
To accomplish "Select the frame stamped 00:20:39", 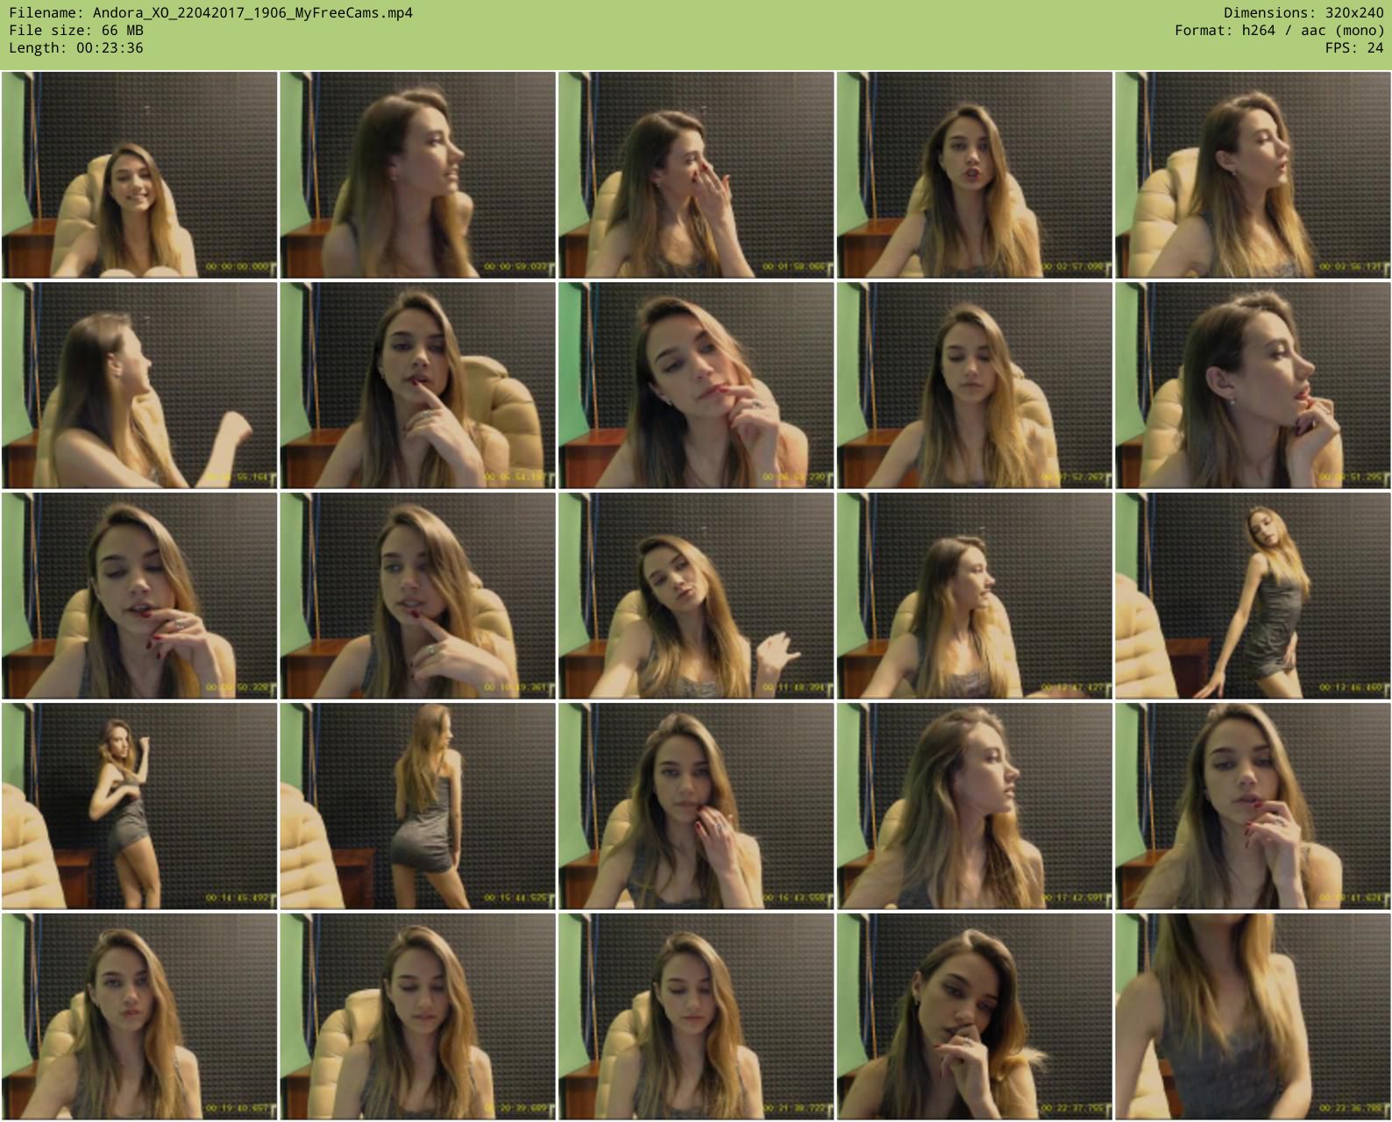I will click(417, 1017).
